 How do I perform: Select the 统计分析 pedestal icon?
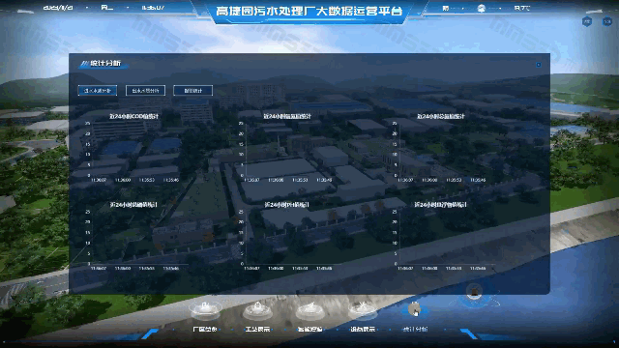pyautogui.click(x=414, y=309)
